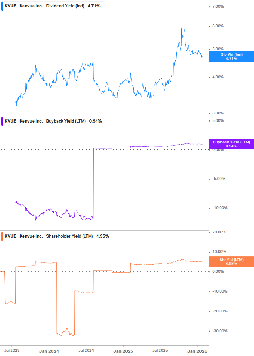The image size is (254, 356).
Task: Click the 7.00% label on dividend yield axis
Action: tap(218, 7)
